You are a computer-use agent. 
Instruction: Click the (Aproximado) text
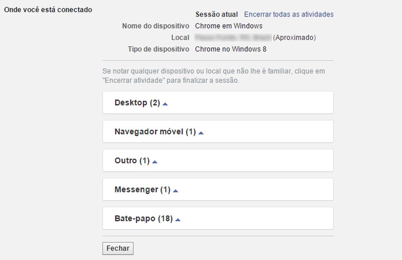click(x=295, y=38)
